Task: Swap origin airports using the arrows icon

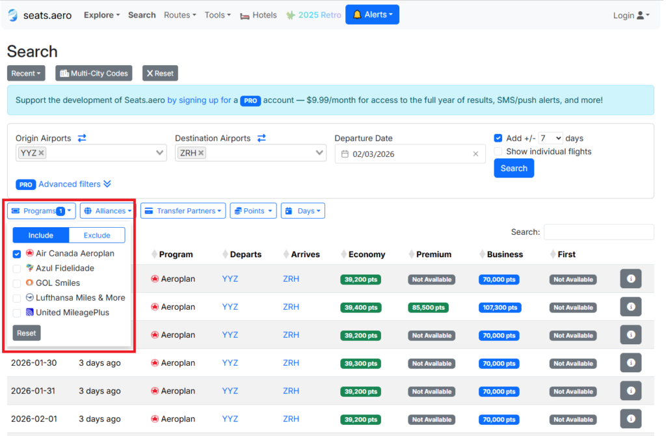Action: pyautogui.click(x=82, y=138)
